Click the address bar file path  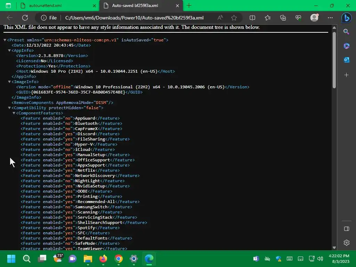coord(135,18)
